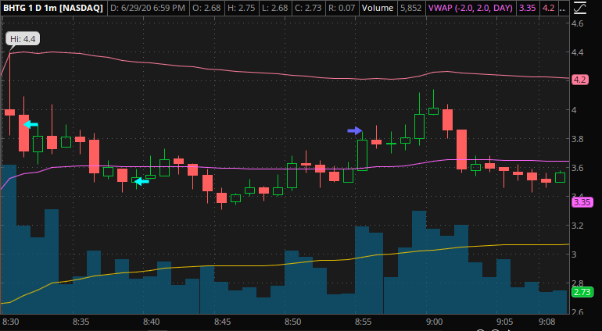Click the large green candle near 8:55
Image resolution: width=602 pixels, height=331 pixels.
(x=362, y=155)
